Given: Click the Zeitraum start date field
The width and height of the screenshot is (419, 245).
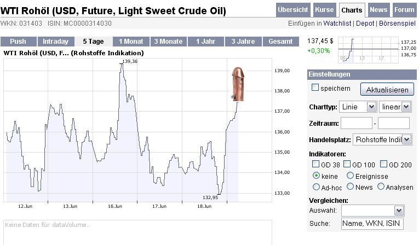Looking at the screenshot, I should [356, 123].
